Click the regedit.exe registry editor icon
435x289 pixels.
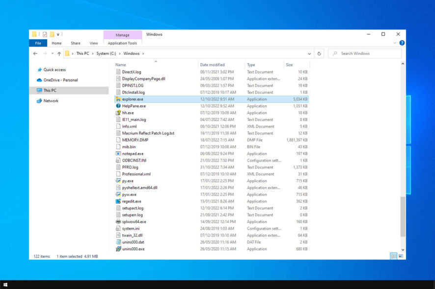[118, 201]
